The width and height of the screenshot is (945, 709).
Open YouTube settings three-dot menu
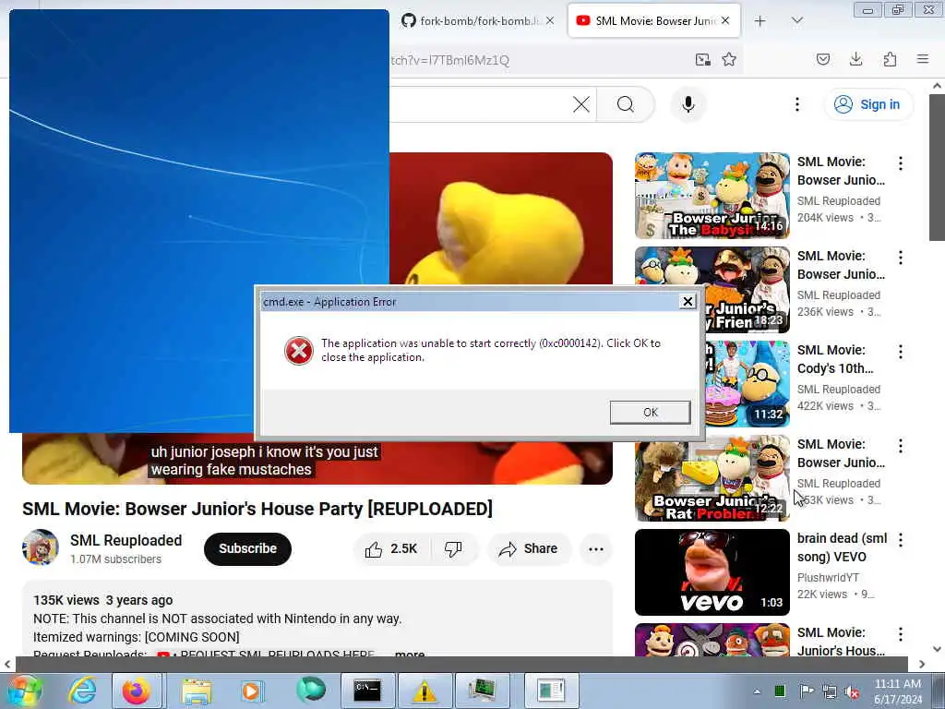pyautogui.click(x=796, y=104)
